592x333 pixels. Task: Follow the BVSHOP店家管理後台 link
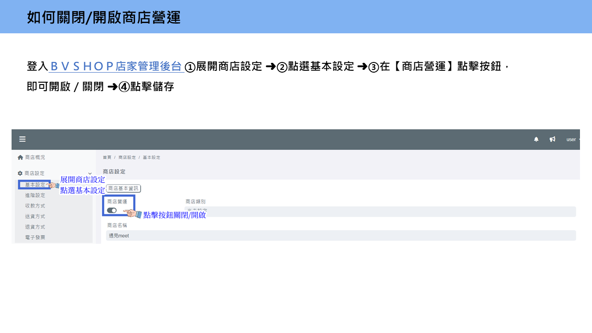117,66
